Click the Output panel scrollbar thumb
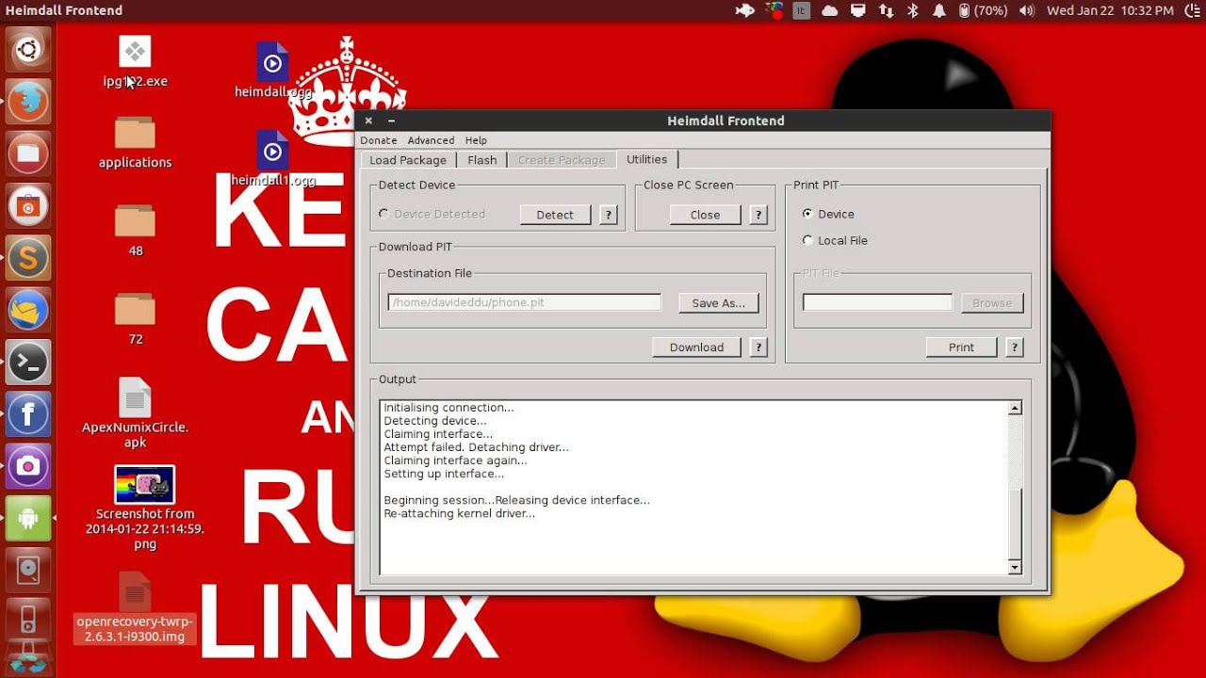 pos(1015,524)
